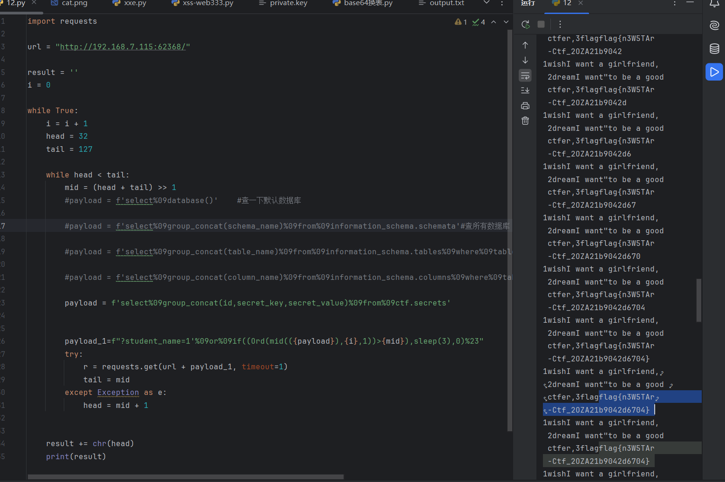Open the output.txt tab

coord(441,3)
